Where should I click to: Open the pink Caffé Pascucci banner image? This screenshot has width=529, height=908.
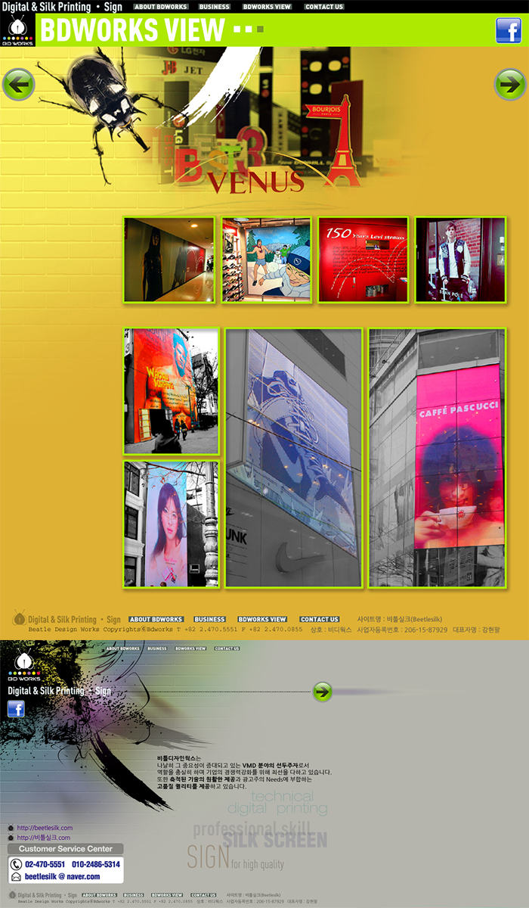pos(438,458)
